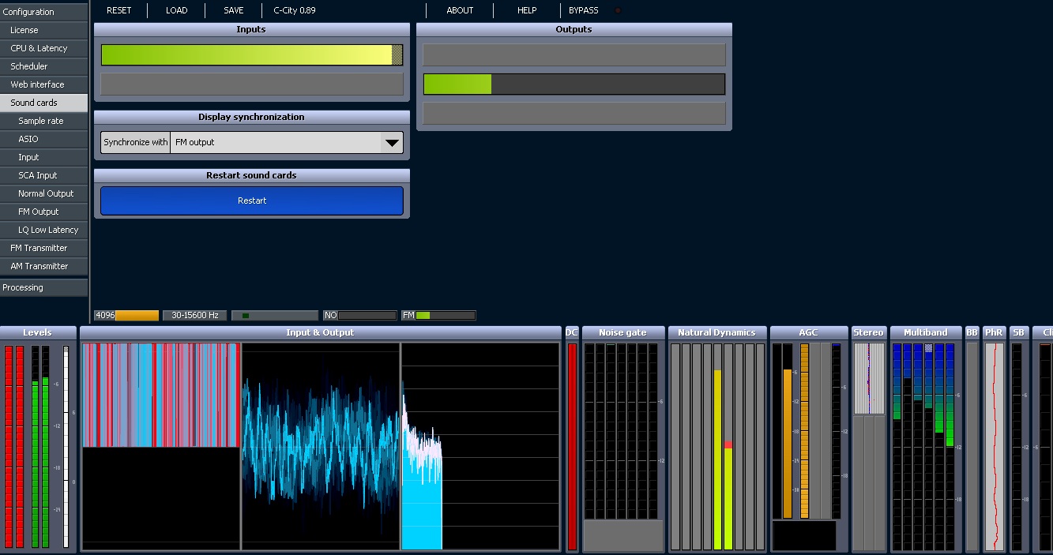Screen dimensions: 1053x555
Task: Expand the Processing section in the sidebar
Action: point(44,287)
